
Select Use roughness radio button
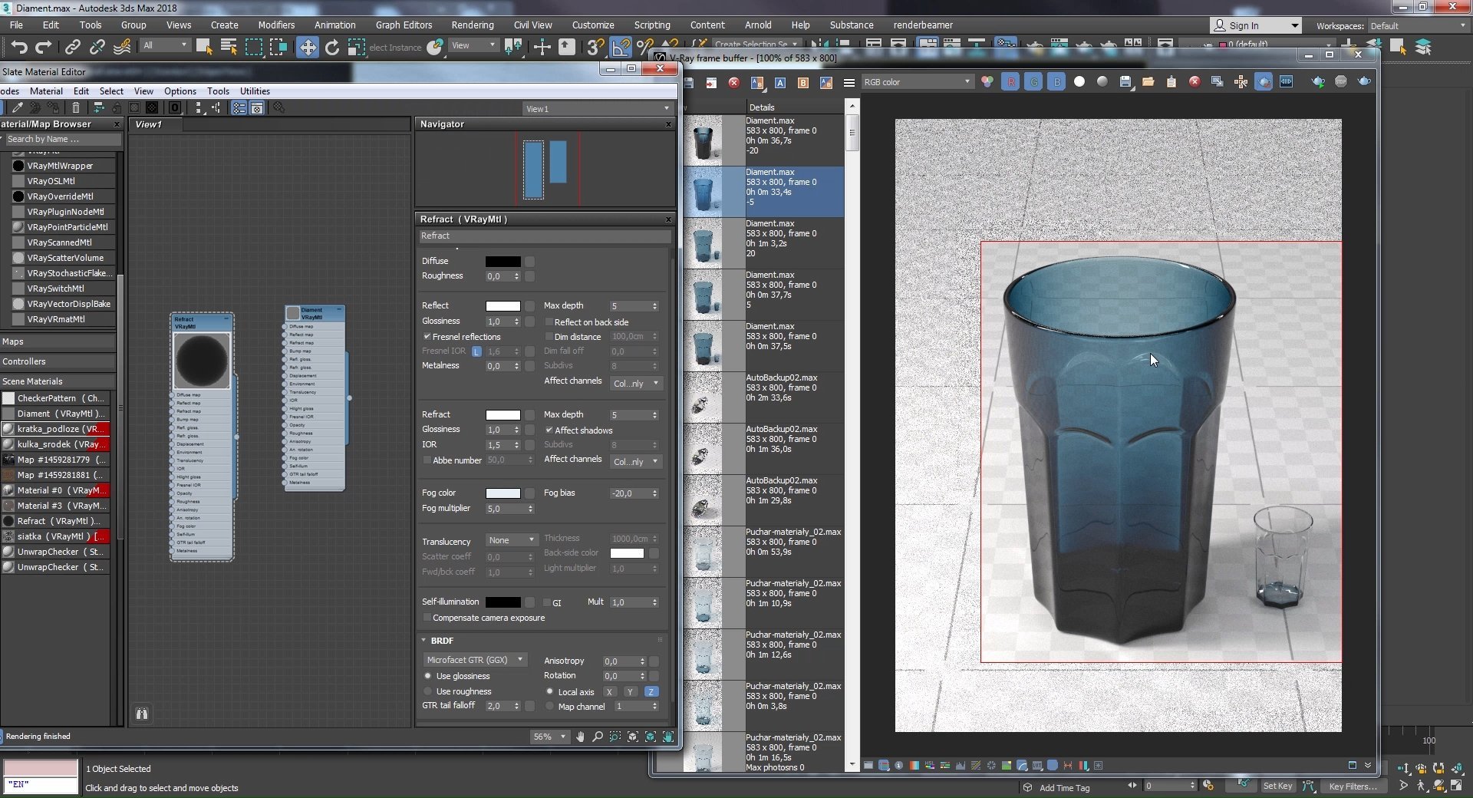(x=428, y=691)
